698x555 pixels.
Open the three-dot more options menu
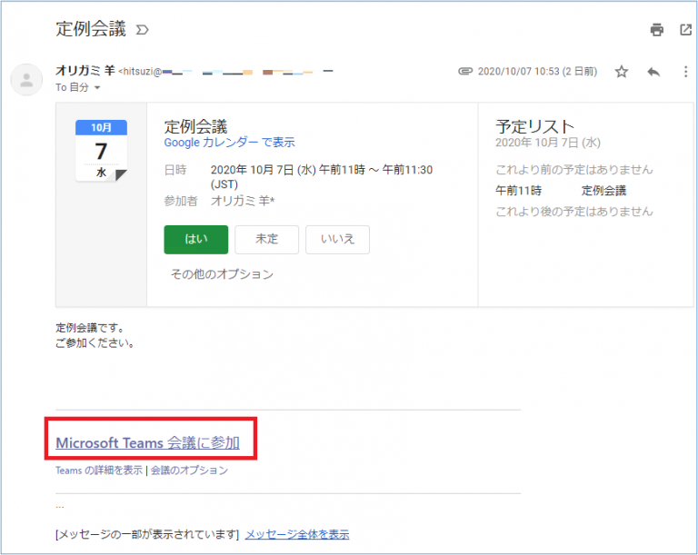click(685, 72)
